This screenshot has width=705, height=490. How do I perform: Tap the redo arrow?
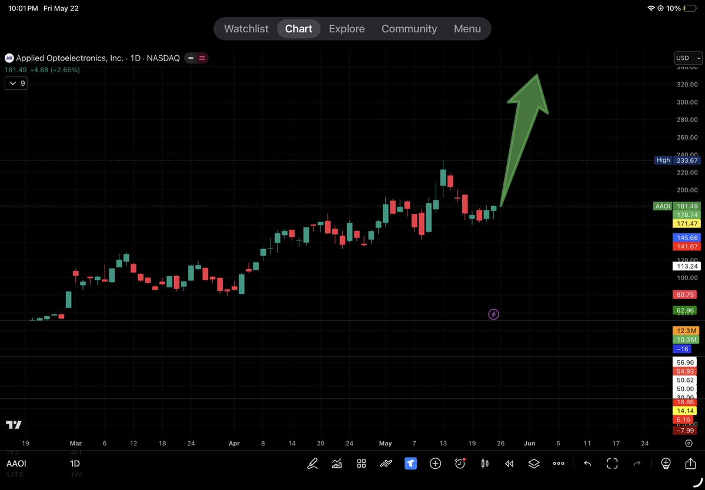tap(637, 464)
